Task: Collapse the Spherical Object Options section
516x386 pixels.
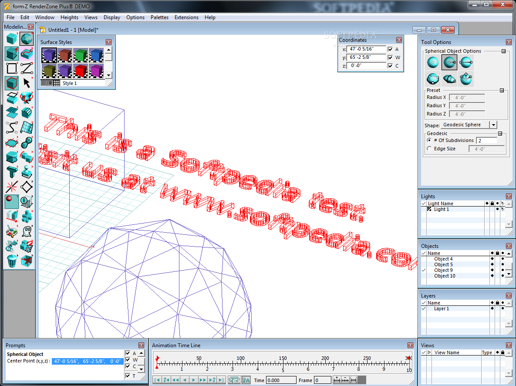Action: pyautogui.click(x=503, y=51)
